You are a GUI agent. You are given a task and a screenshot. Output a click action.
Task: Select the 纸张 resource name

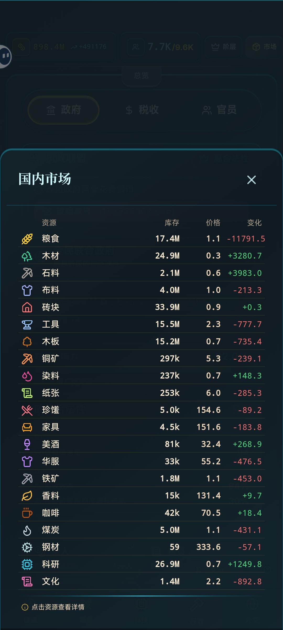(x=51, y=393)
